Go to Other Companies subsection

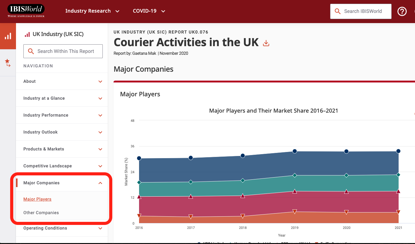pos(41,213)
